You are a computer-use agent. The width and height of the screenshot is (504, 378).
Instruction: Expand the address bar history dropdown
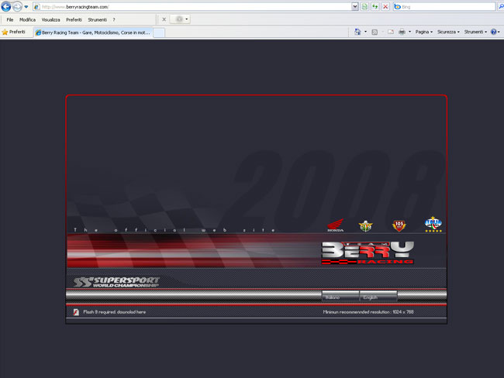[x=355, y=7]
